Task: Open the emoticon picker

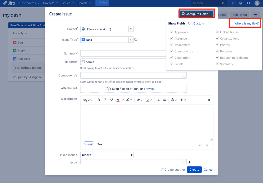Action: point(173,100)
